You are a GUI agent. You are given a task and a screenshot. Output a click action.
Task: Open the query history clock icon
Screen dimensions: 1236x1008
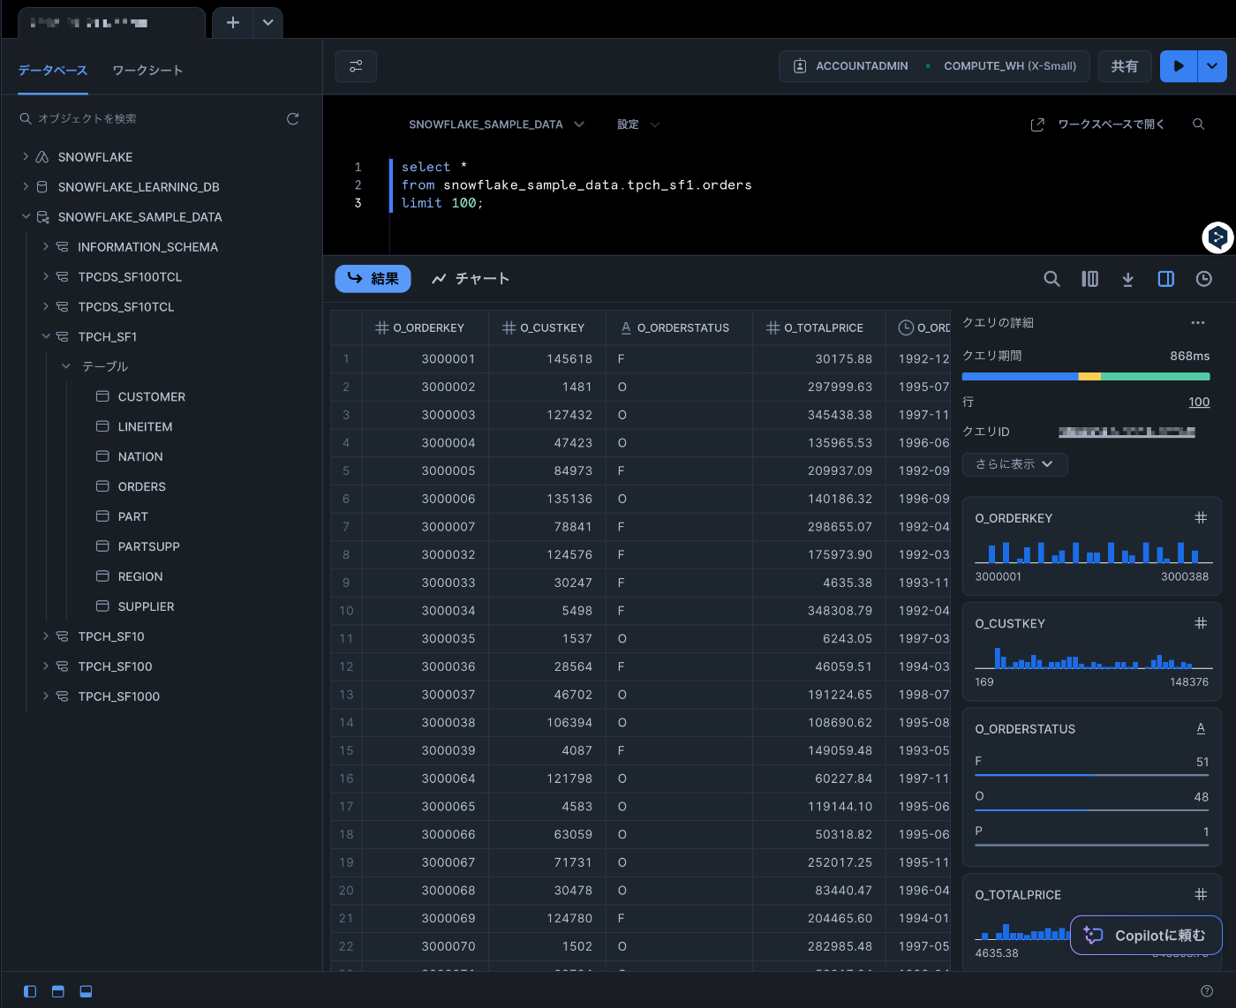(1203, 279)
